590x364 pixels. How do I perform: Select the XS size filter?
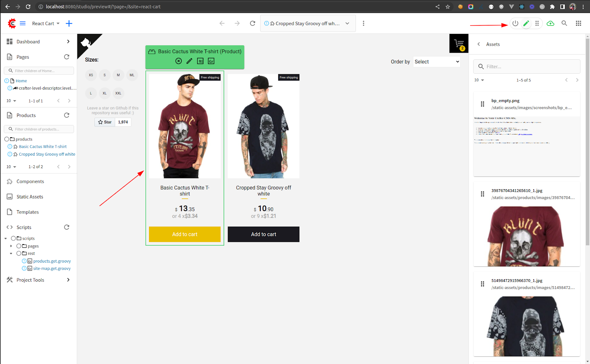tap(91, 75)
